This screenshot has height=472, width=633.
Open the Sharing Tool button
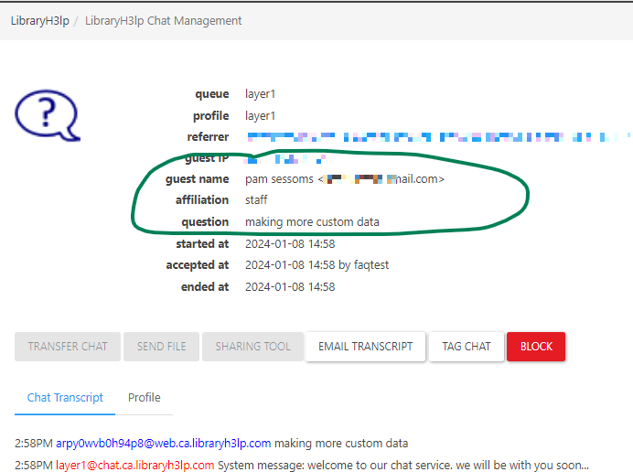tap(252, 347)
